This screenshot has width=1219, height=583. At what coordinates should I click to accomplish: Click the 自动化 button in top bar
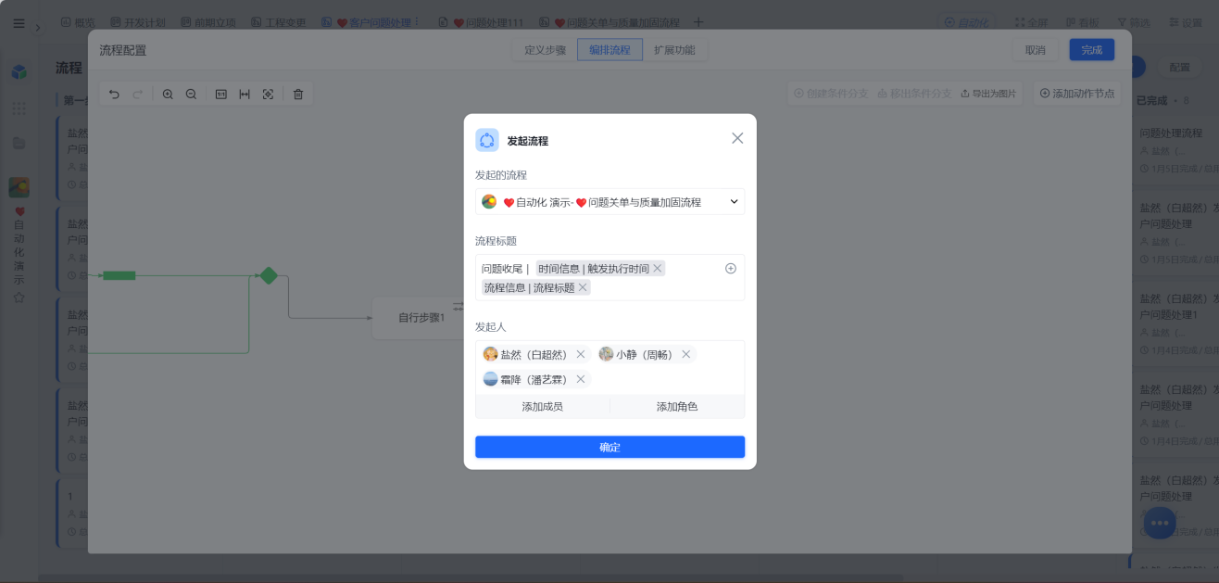pos(965,22)
